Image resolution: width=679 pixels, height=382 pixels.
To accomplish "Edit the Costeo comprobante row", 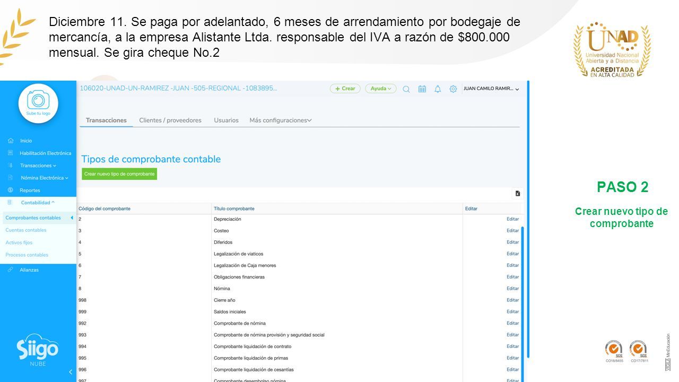I will (512, 231).
